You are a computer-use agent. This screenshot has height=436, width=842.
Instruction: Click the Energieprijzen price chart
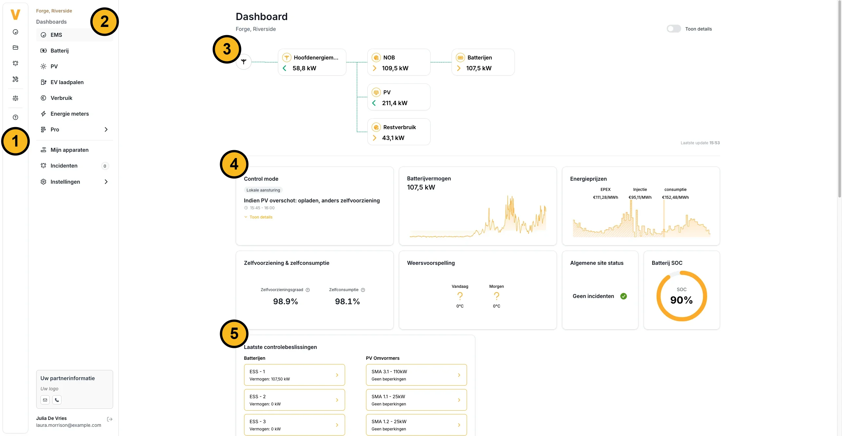click(641, 218)
